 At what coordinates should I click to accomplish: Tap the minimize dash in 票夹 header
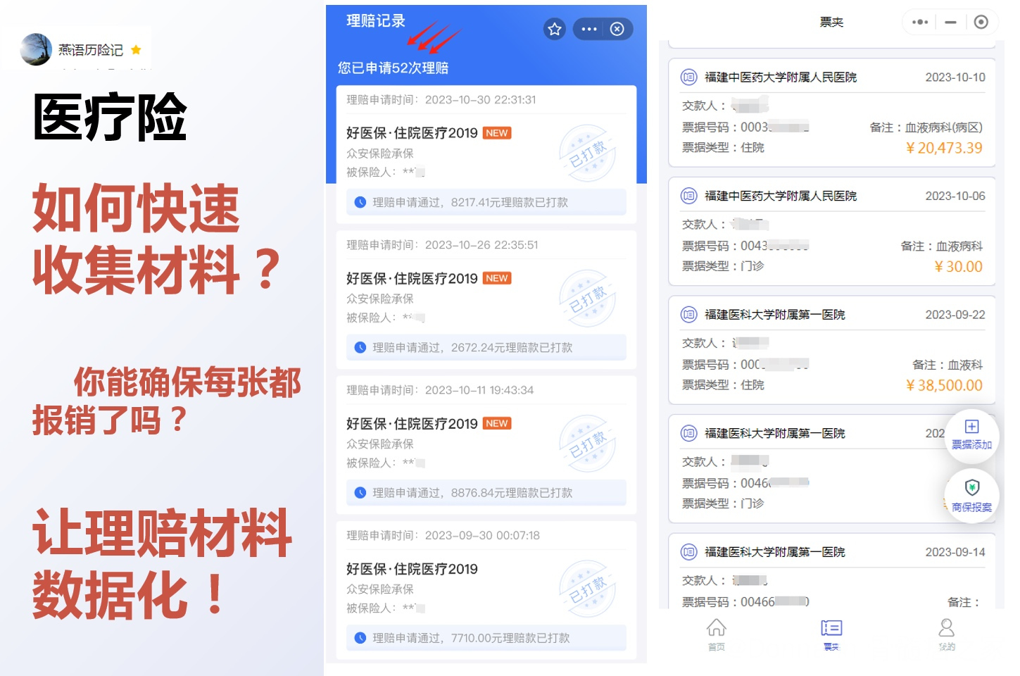tap(950, 22)
